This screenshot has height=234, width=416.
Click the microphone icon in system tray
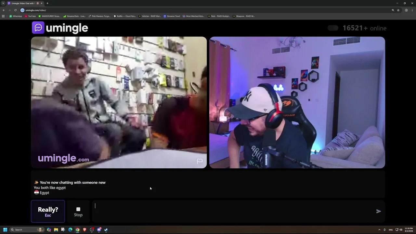[384, 230]
